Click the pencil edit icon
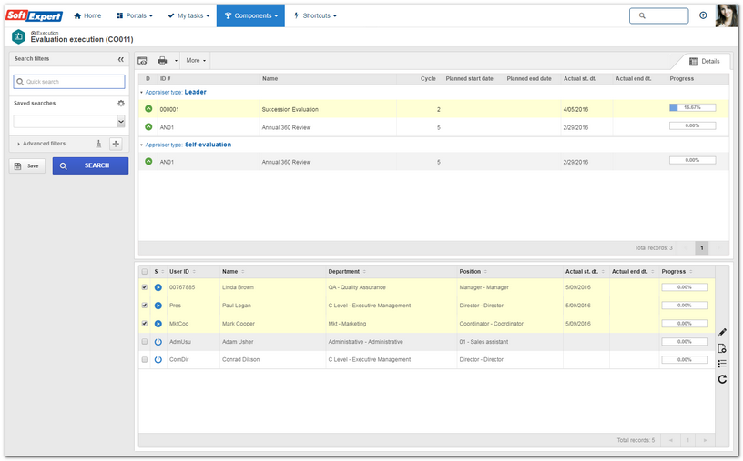The width and height of the screenshot is (743, 461). click(722, 333)
